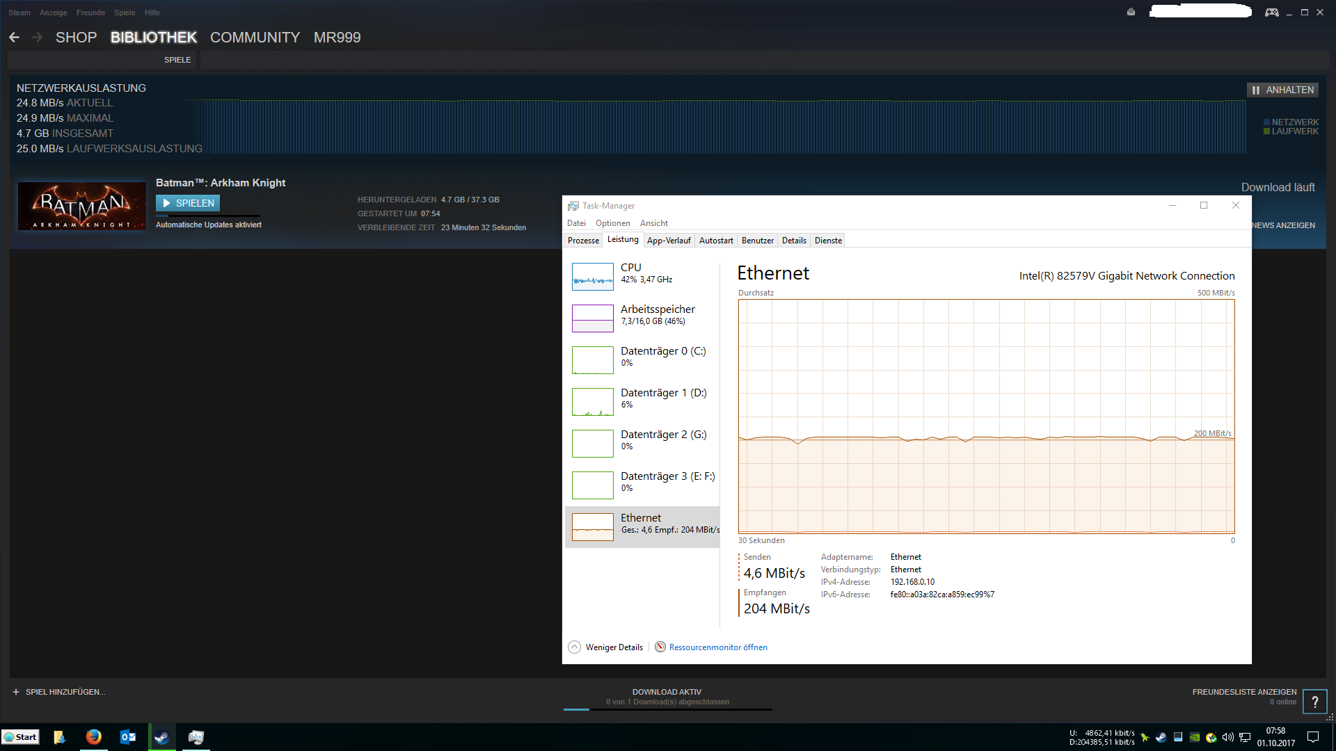The width and height of the screenshot is (1336, 751).
Task: Switch to the Details tab
Action: [x=794, y=241]
